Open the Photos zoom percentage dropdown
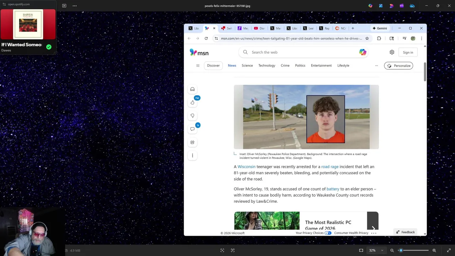 [376, 250]
